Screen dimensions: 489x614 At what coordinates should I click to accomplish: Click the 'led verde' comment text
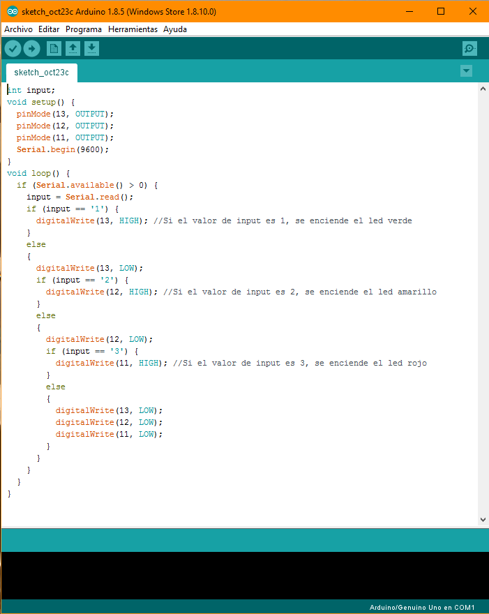pos(390,221)
